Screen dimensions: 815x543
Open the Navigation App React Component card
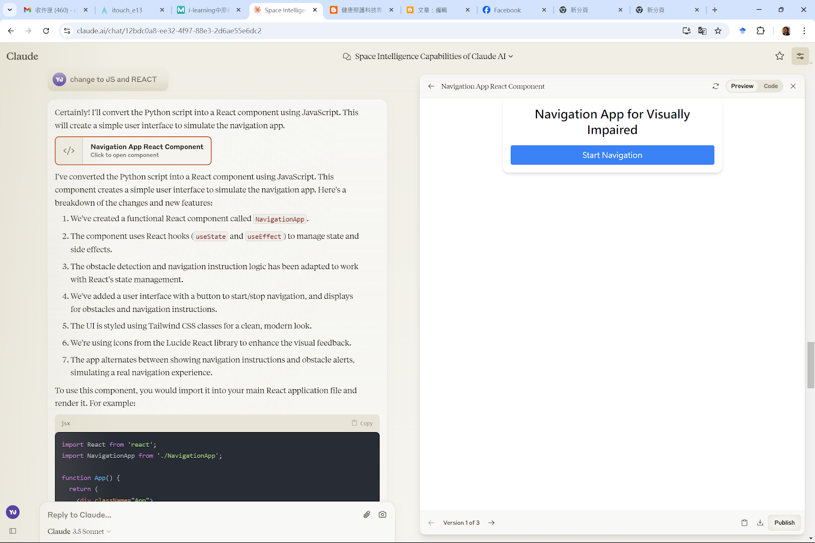(133, 151)
